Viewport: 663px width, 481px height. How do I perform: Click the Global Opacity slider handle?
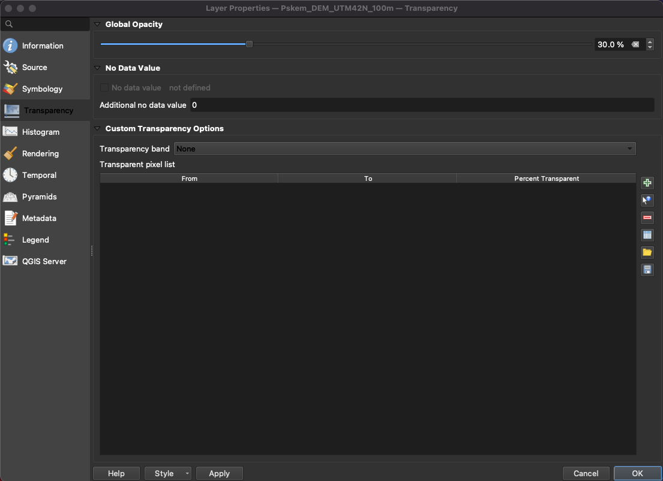(249, 44)
